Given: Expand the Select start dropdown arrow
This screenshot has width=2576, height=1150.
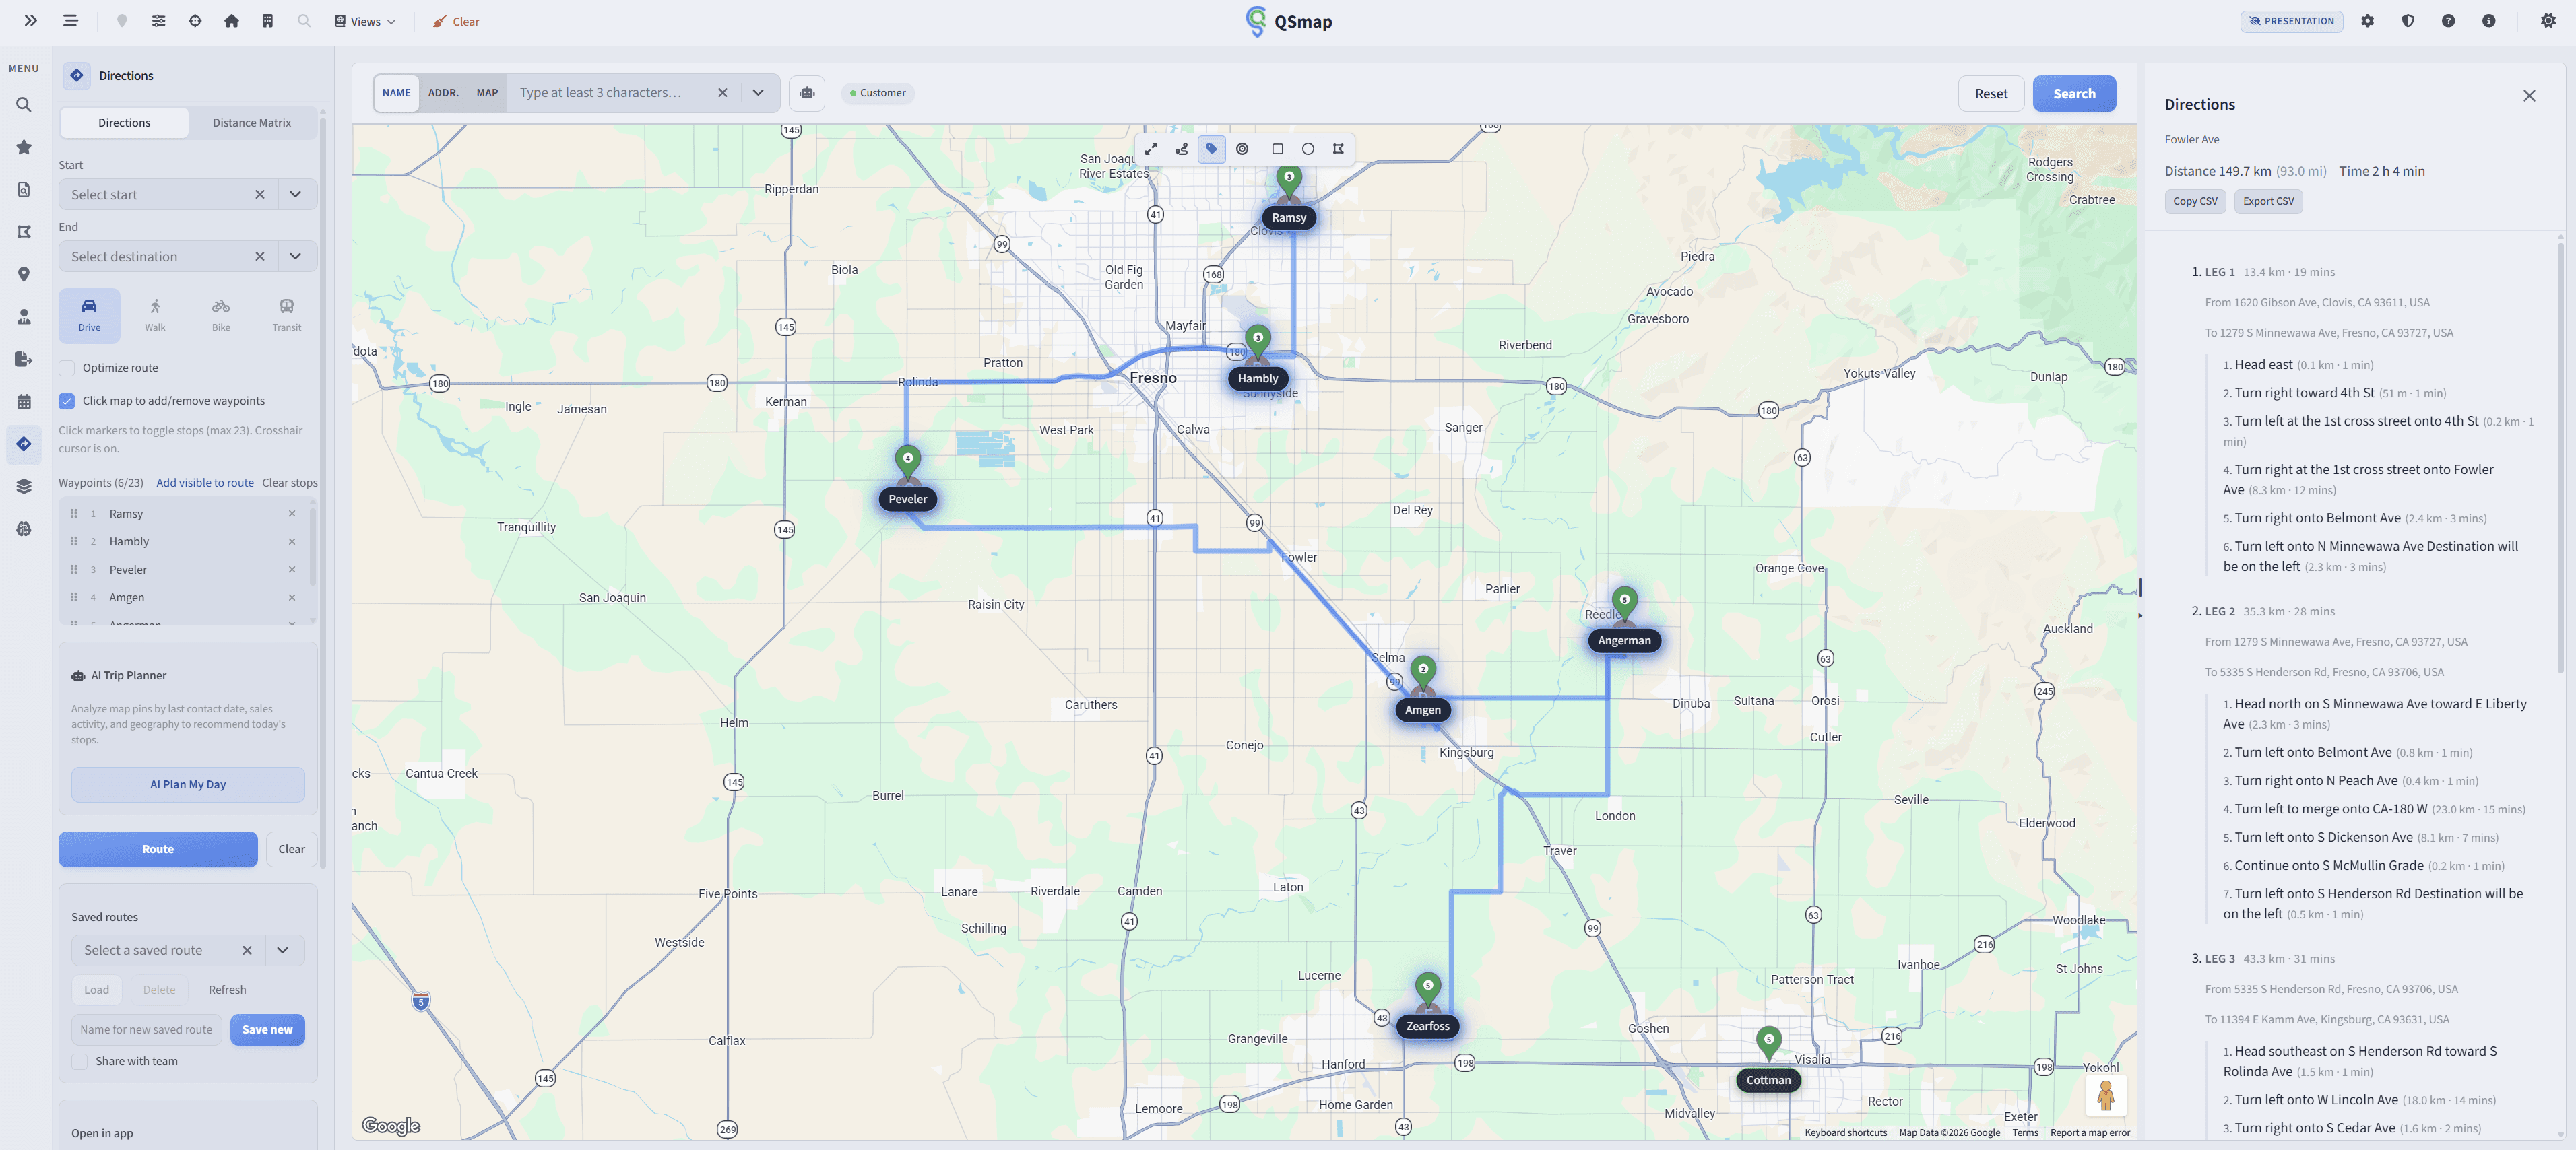Looking at the screenshot, I should [x=295, y=194].
